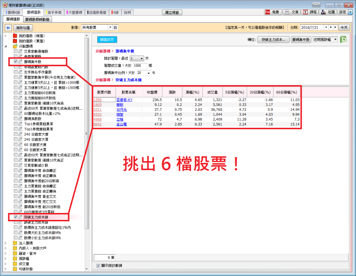
Task: Open the 設定 icon at top right
Action: click(x=343, y=12)
